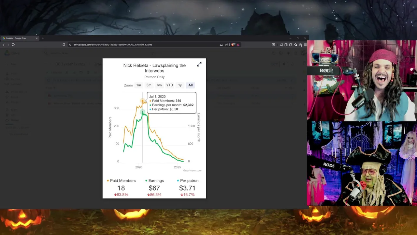Click the Graphtreon.com credit link
Screen dimensions: 417x235
click(192, 170)
